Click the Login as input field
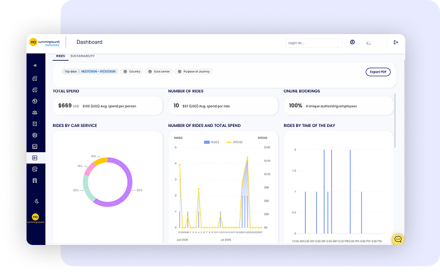The height and width of the screenshot is (274, 440). [314, 43]
